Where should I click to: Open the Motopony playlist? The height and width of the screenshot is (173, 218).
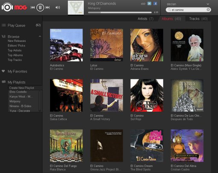pos(15,101)
